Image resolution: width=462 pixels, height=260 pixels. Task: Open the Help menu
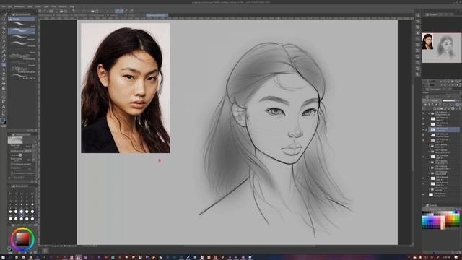(x=71, y=6)
